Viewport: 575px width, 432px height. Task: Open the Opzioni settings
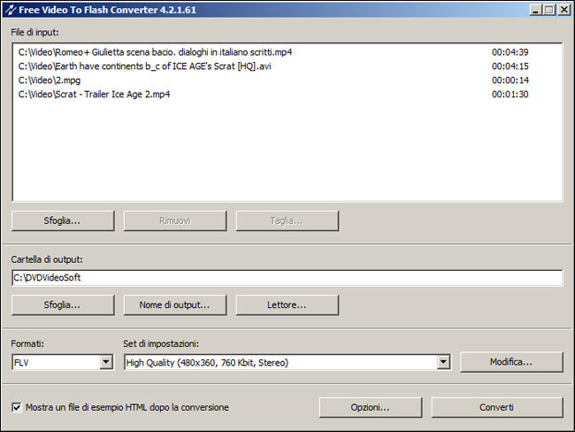[370, 407]
